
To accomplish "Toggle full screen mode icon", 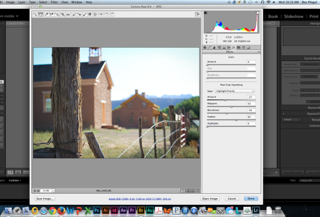I will pyautogui.click(x=197, y=15).
